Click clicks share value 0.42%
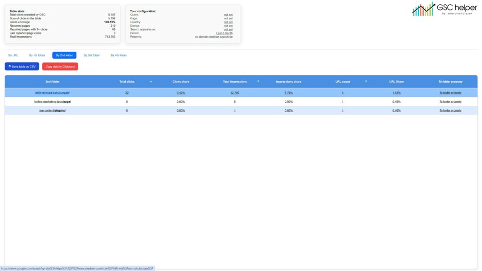The width and height of the screenshot is (482, 271). pos(181,93)
